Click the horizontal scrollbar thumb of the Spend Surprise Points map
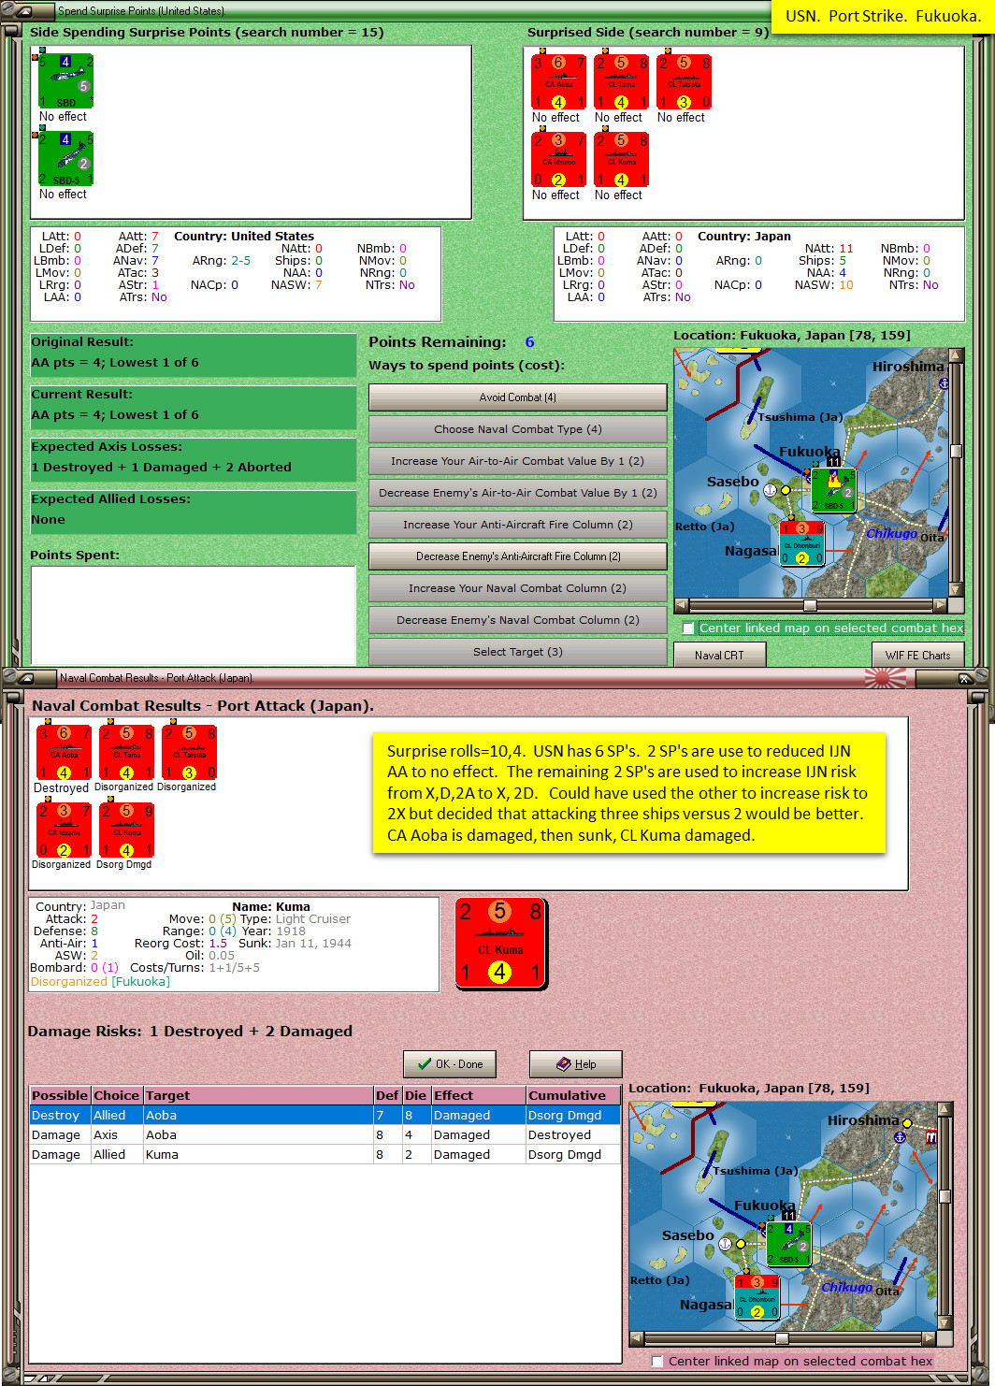Screen dimensions: 995x1386 click(810, 605)
